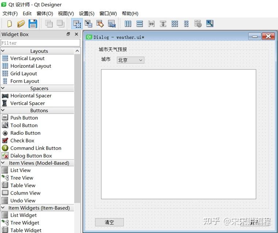Screen dimensions: 278x233
Task: Click the Save floppy disk icon
Action: 33,23
